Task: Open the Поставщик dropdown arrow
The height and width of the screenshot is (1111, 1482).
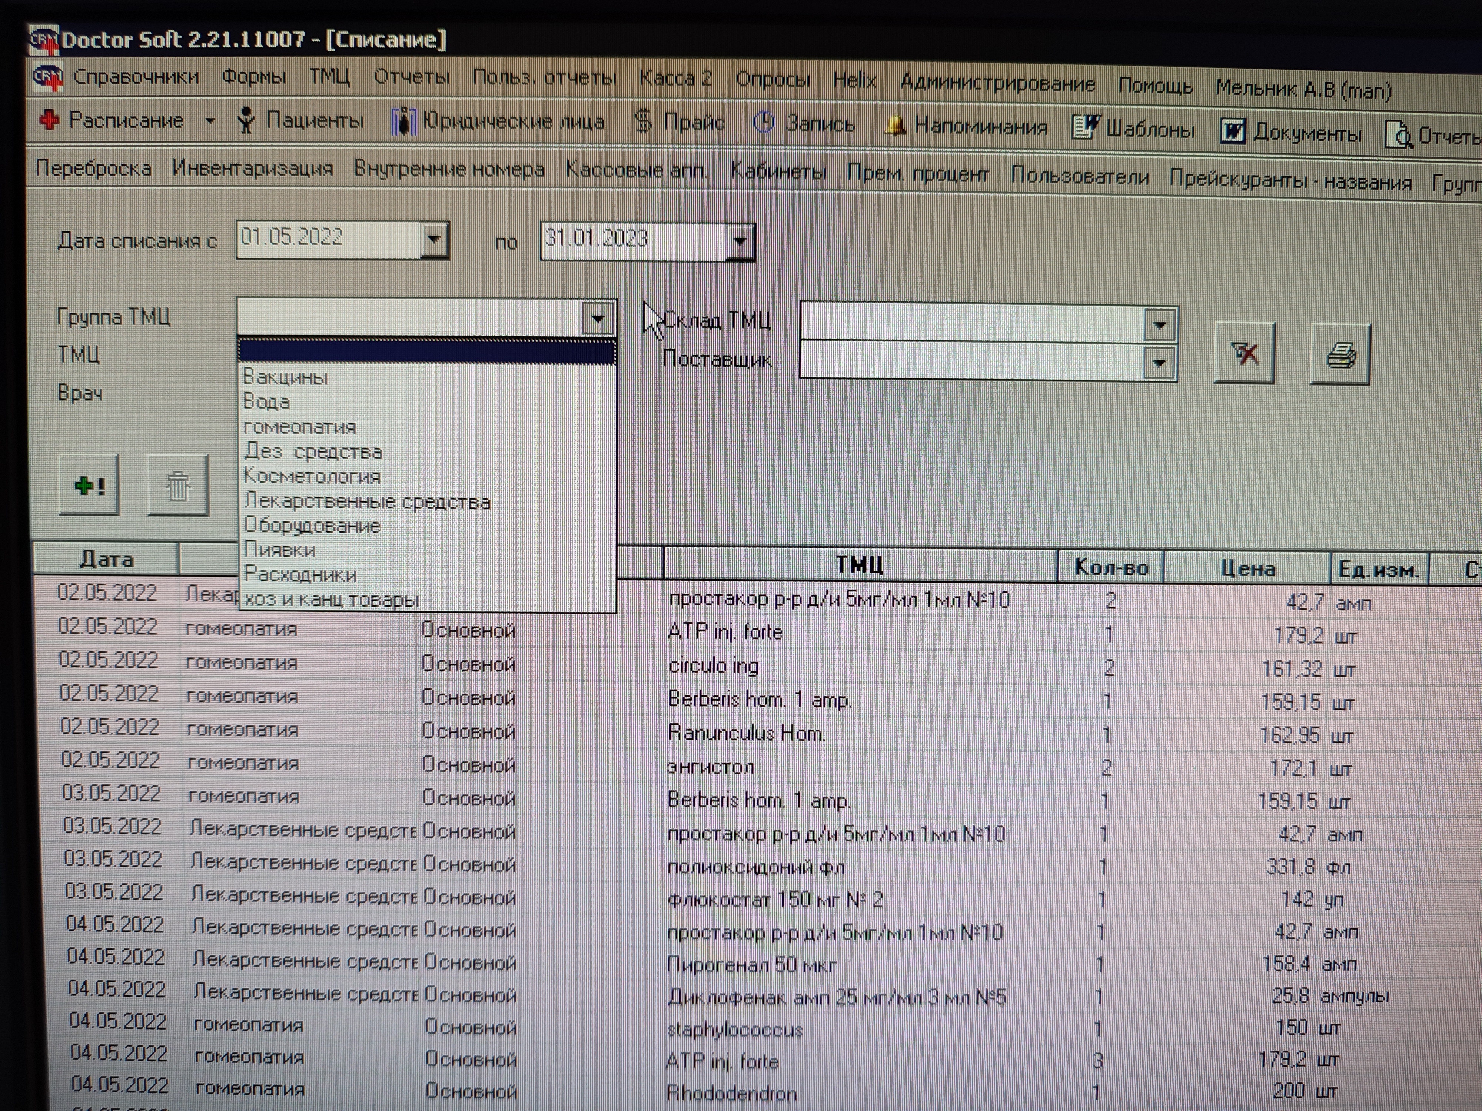Action: [1160, 364]
